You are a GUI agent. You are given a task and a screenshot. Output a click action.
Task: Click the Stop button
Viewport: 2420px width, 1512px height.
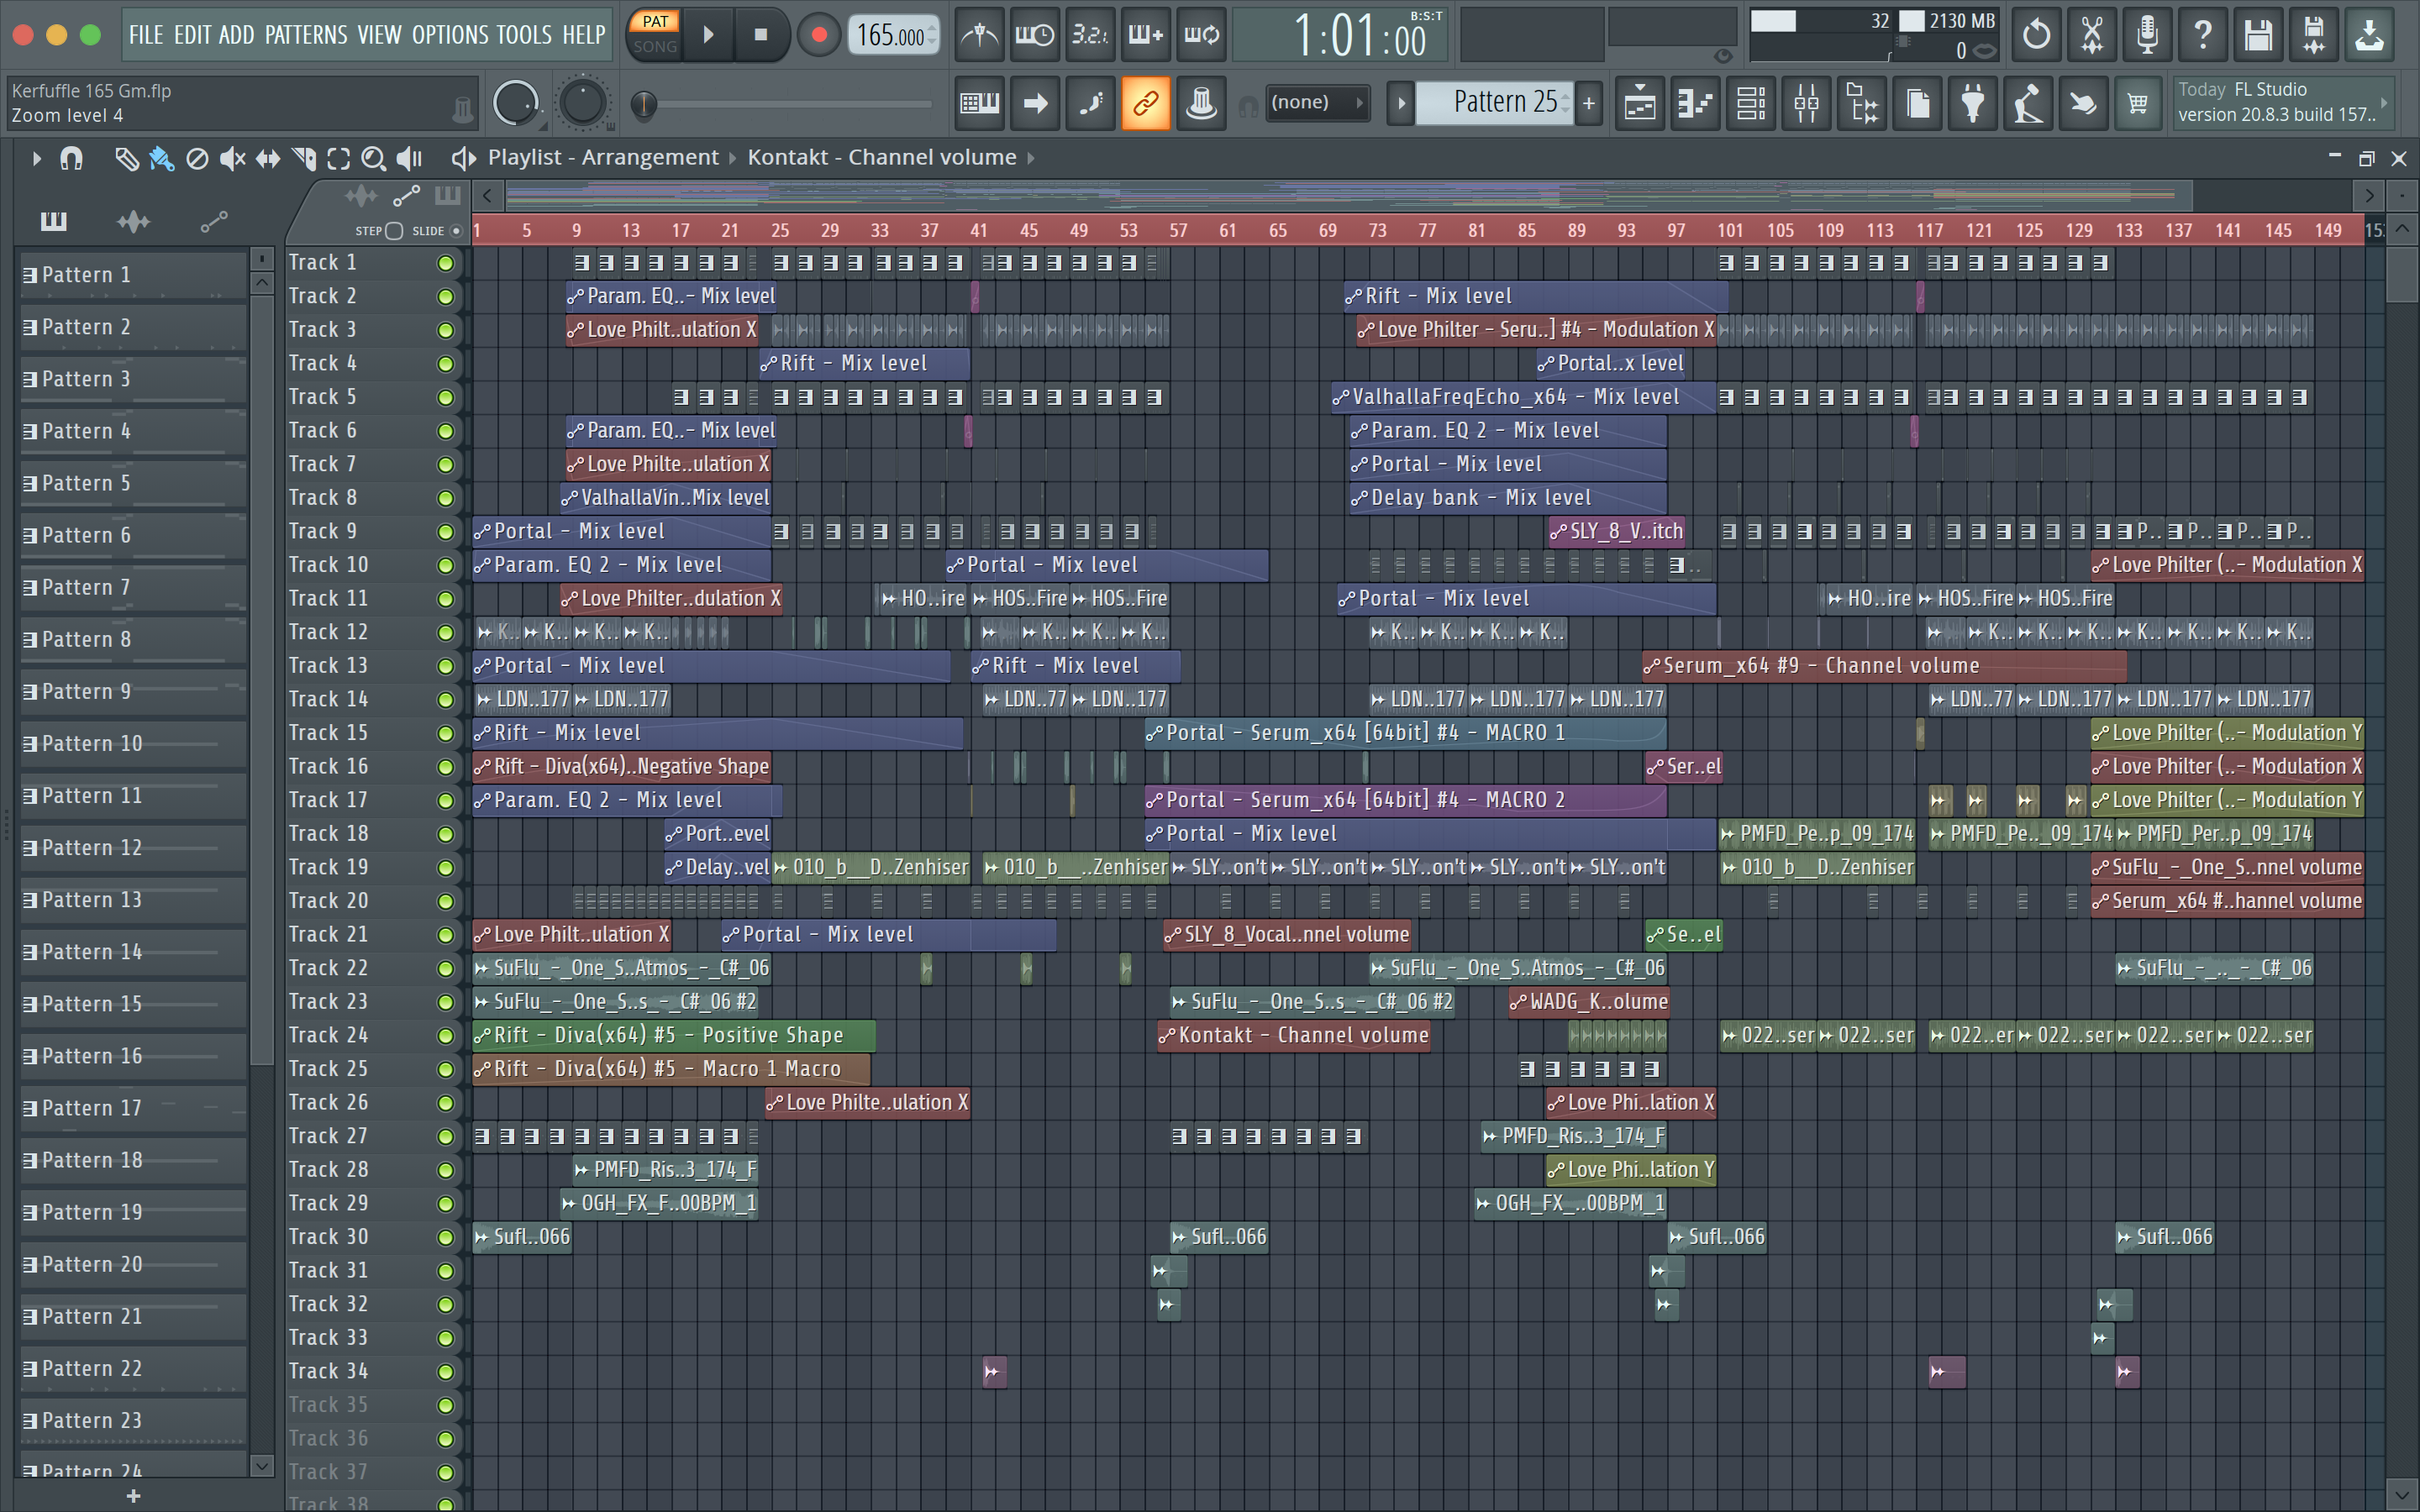coord(761,35)
